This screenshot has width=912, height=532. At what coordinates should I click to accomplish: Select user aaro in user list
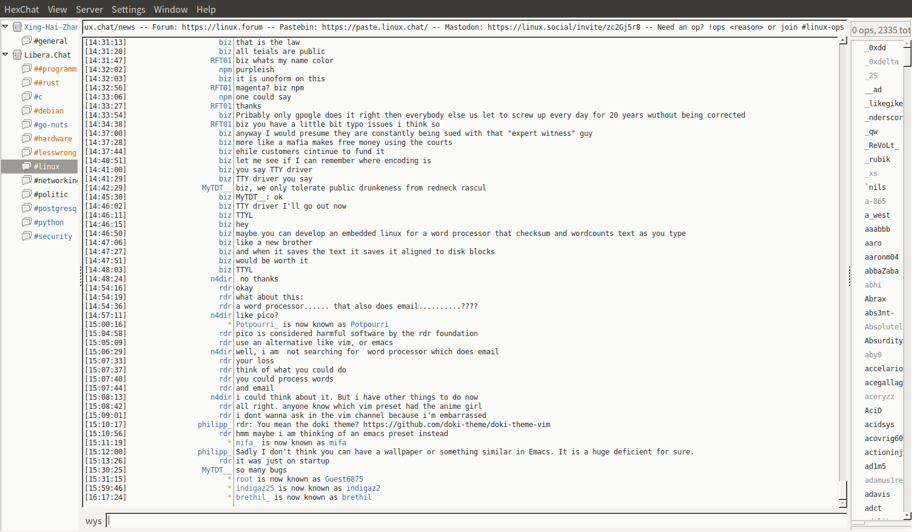873,243
